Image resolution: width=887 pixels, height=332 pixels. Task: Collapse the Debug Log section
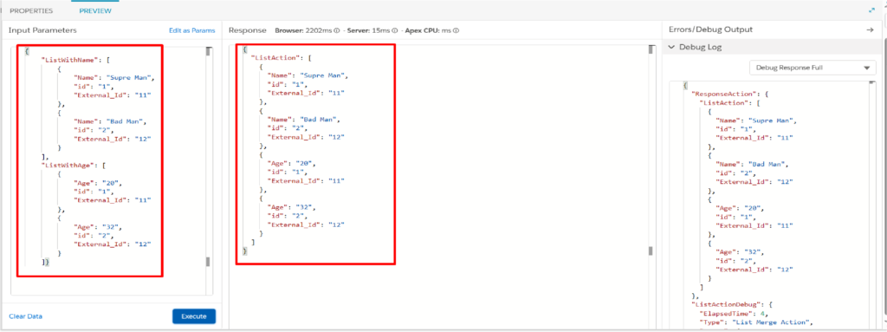[x=671, y=47]
